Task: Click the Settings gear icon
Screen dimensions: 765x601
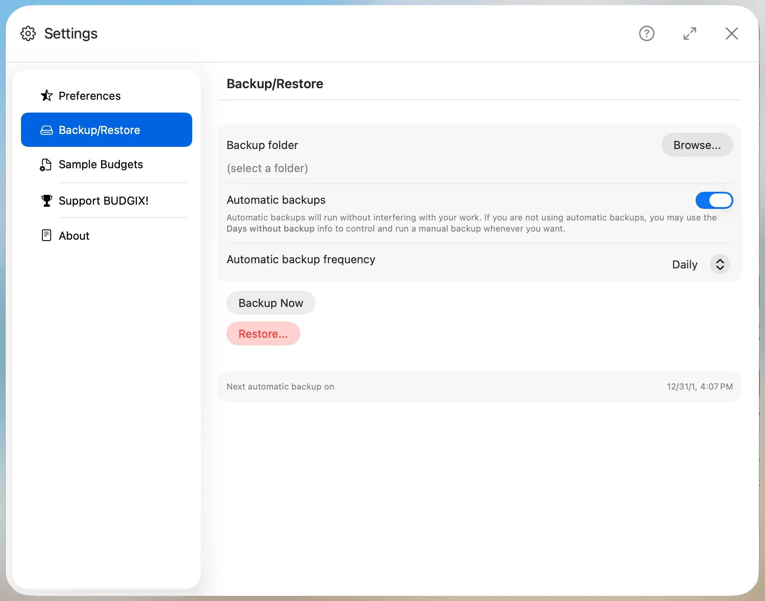Action: click(28, 33)
